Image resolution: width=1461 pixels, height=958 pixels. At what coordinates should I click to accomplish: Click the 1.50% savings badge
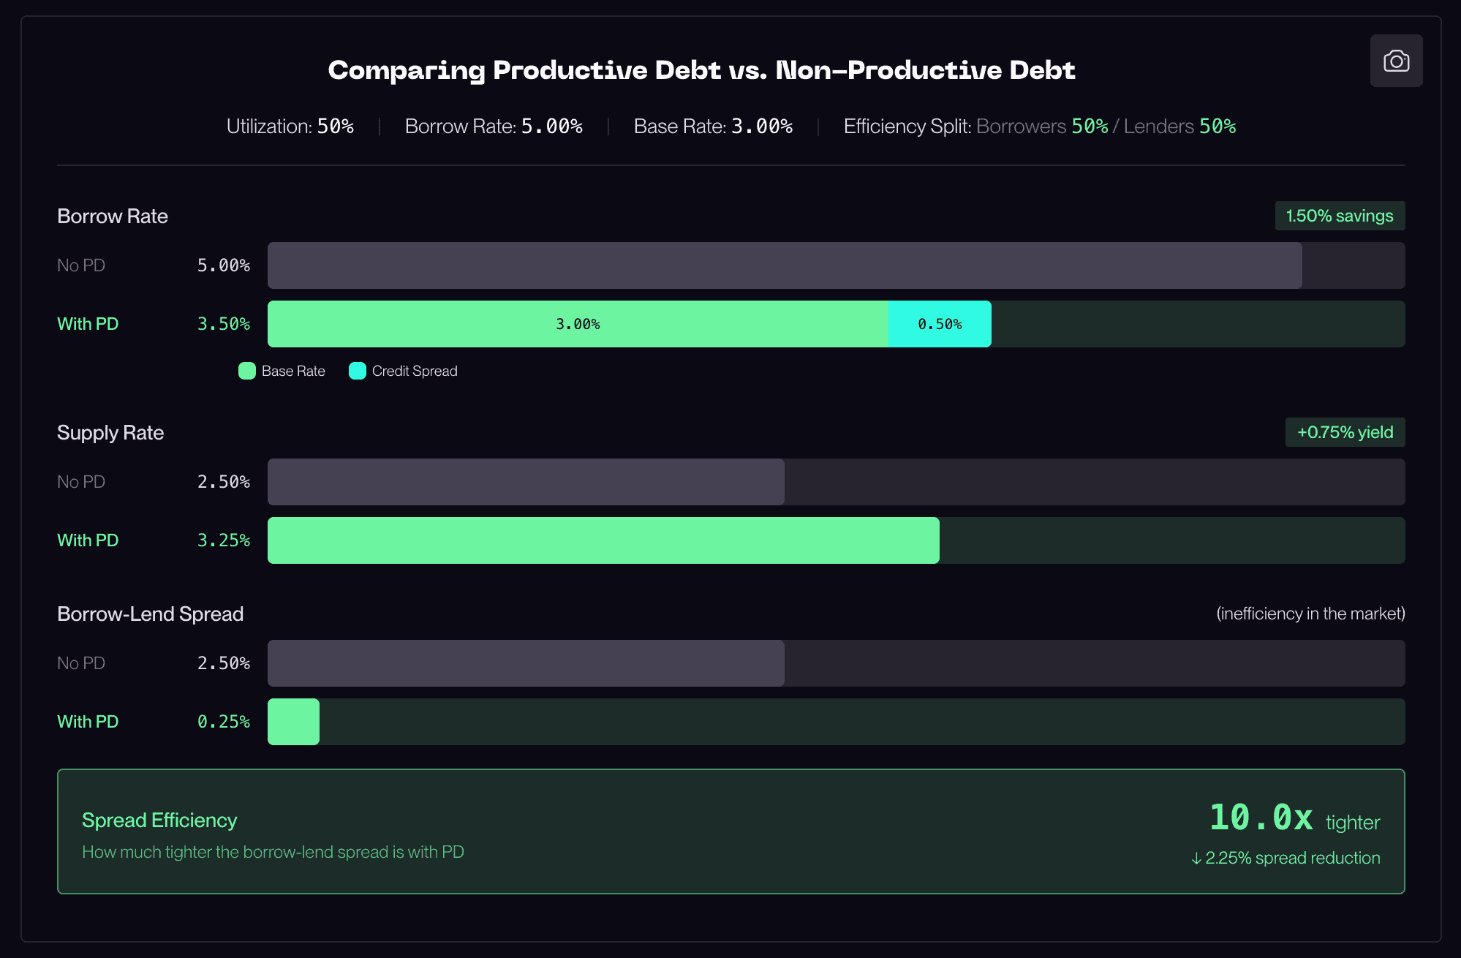coord(1339,216)
